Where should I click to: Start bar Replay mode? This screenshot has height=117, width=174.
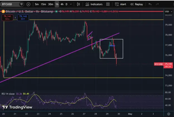(137, 4)
